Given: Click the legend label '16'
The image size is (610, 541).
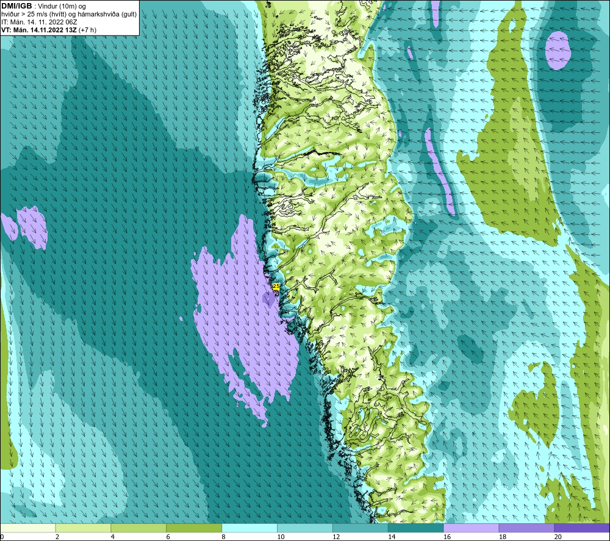Looking at the screenshot, I should [x=447, y=537].
